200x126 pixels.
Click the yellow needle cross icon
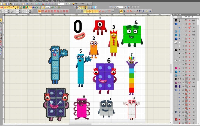tap(121, 11)
